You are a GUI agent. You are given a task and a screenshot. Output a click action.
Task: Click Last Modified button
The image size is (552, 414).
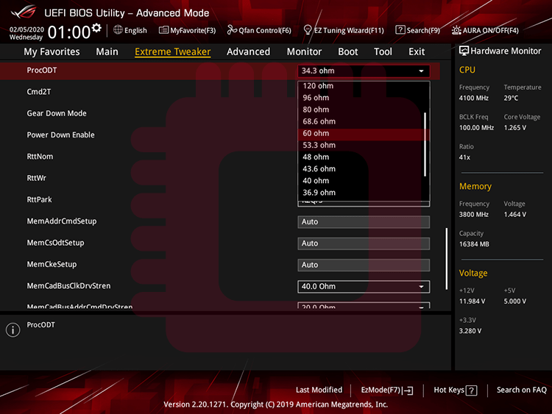[x=319, y=390]
